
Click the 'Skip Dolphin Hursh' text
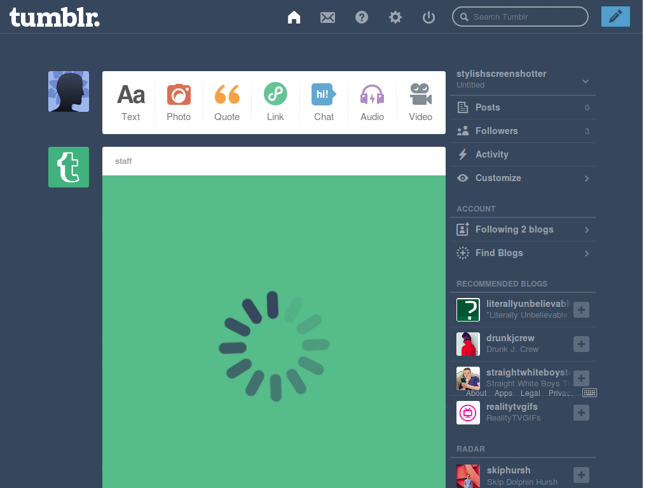click(522, 482)
